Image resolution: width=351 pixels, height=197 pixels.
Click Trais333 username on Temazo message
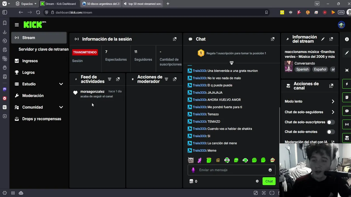click(x=199, y=114)
